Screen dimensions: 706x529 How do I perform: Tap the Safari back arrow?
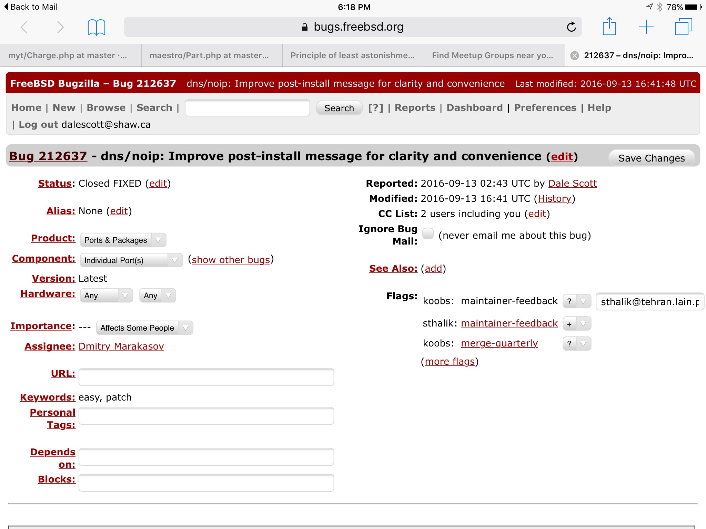pos(24,27)
